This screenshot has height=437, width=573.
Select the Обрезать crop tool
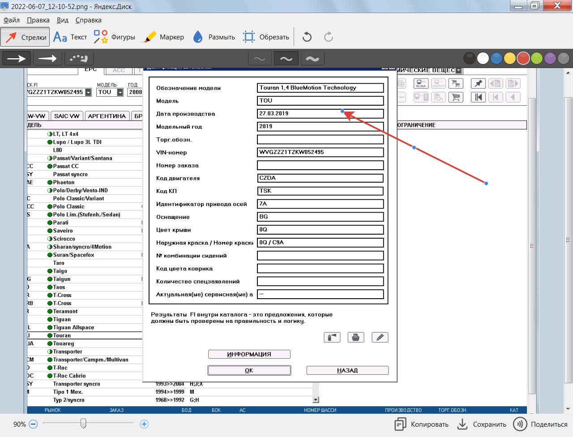click(x=266, y=37)
